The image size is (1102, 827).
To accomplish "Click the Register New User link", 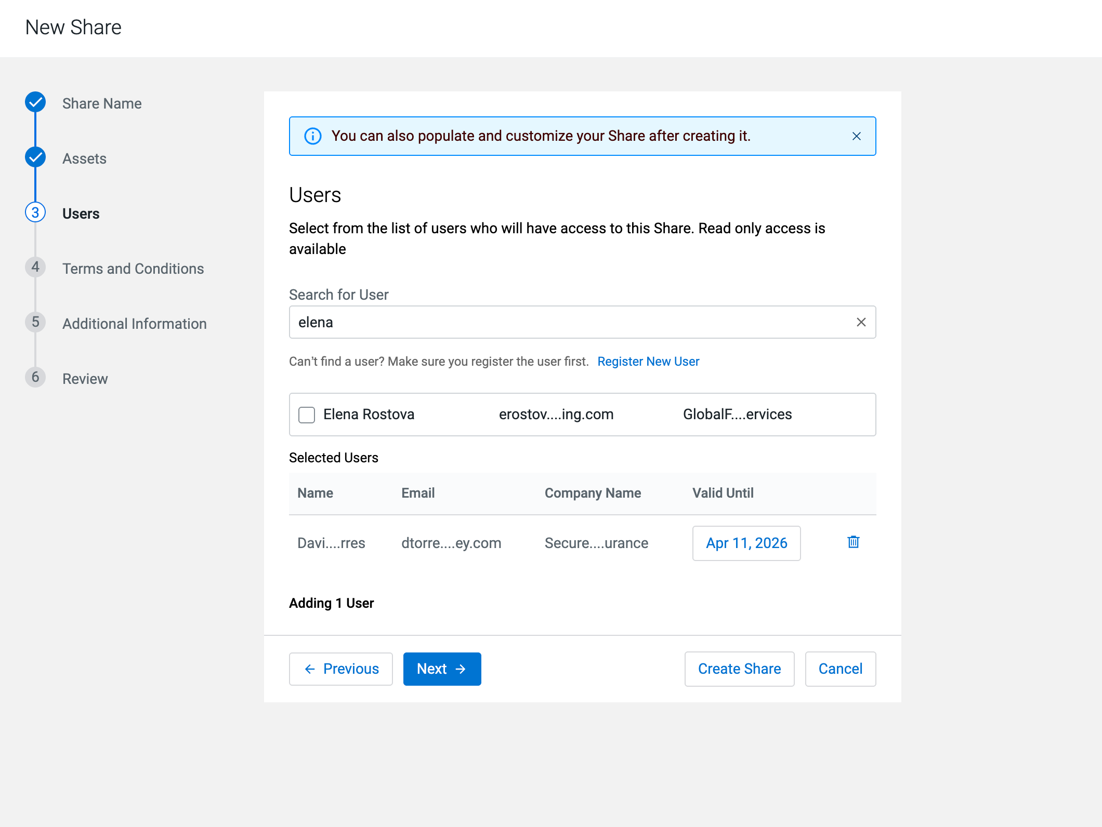I will tap(648, 362).
